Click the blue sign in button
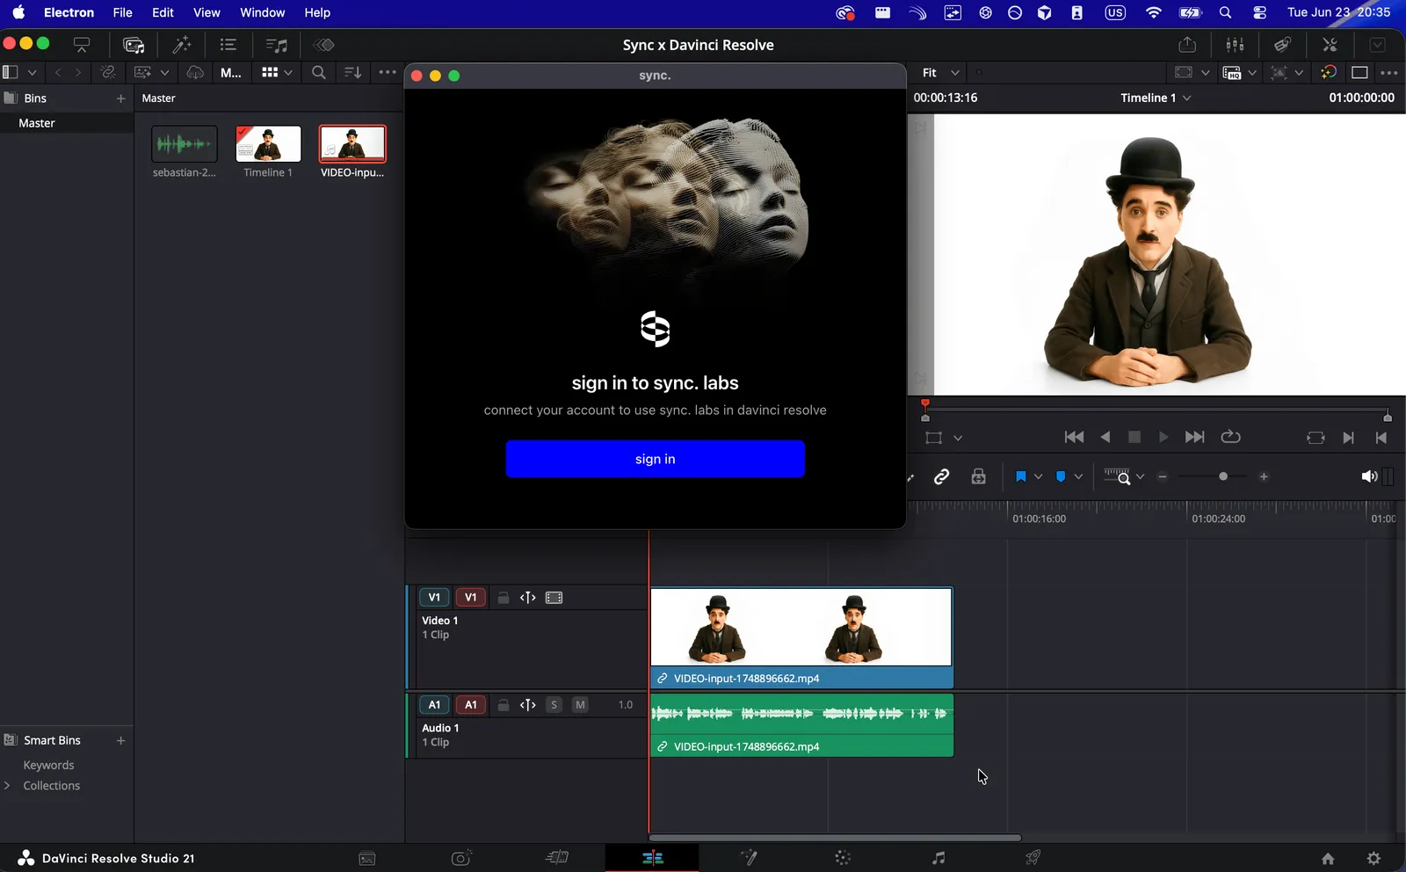 click(655, 459)
